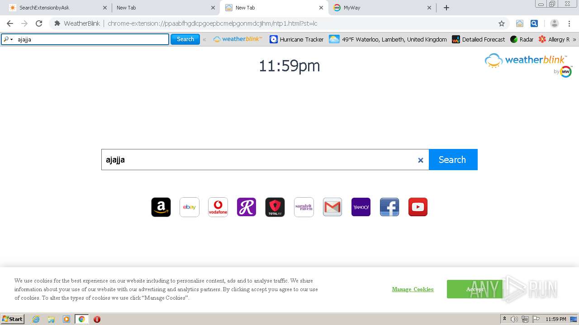
Task: Open the Manage Cookies link
Action: click(413, 289)
